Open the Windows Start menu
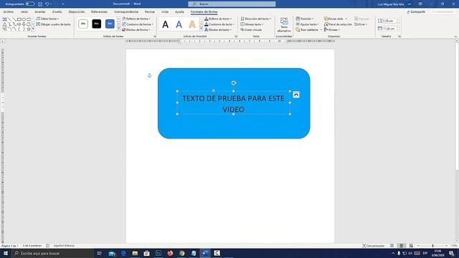Screen dimensions: 459x258 tap(6, 253)
